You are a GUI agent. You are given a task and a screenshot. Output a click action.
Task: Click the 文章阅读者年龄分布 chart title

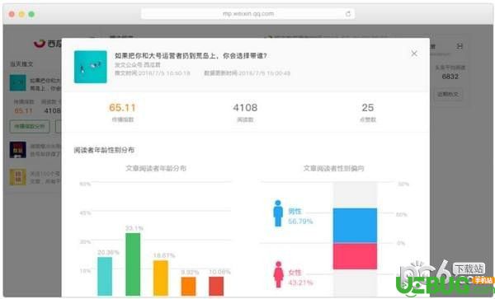156,168
